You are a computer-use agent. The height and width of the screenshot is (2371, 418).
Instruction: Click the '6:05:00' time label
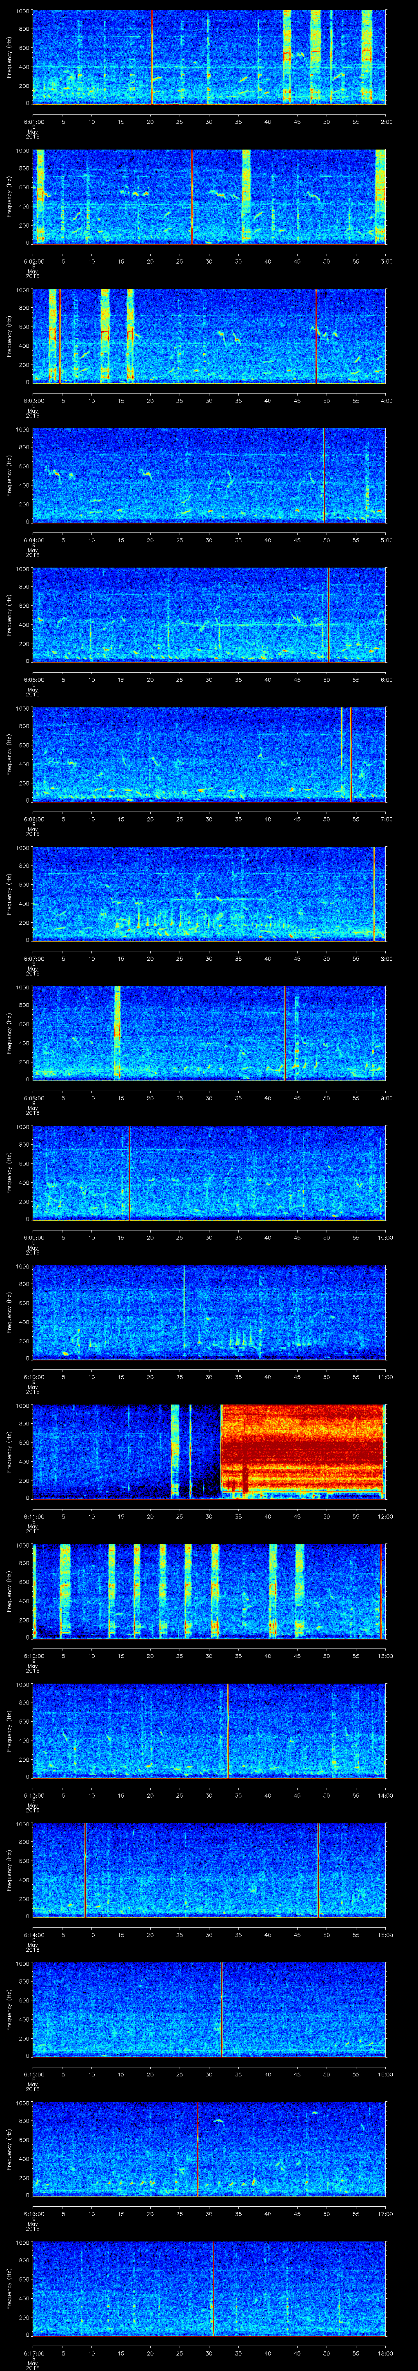33,679
